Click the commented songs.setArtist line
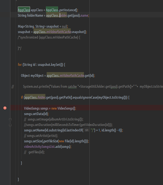Screen dimensions: 163x185 point(41,136)
